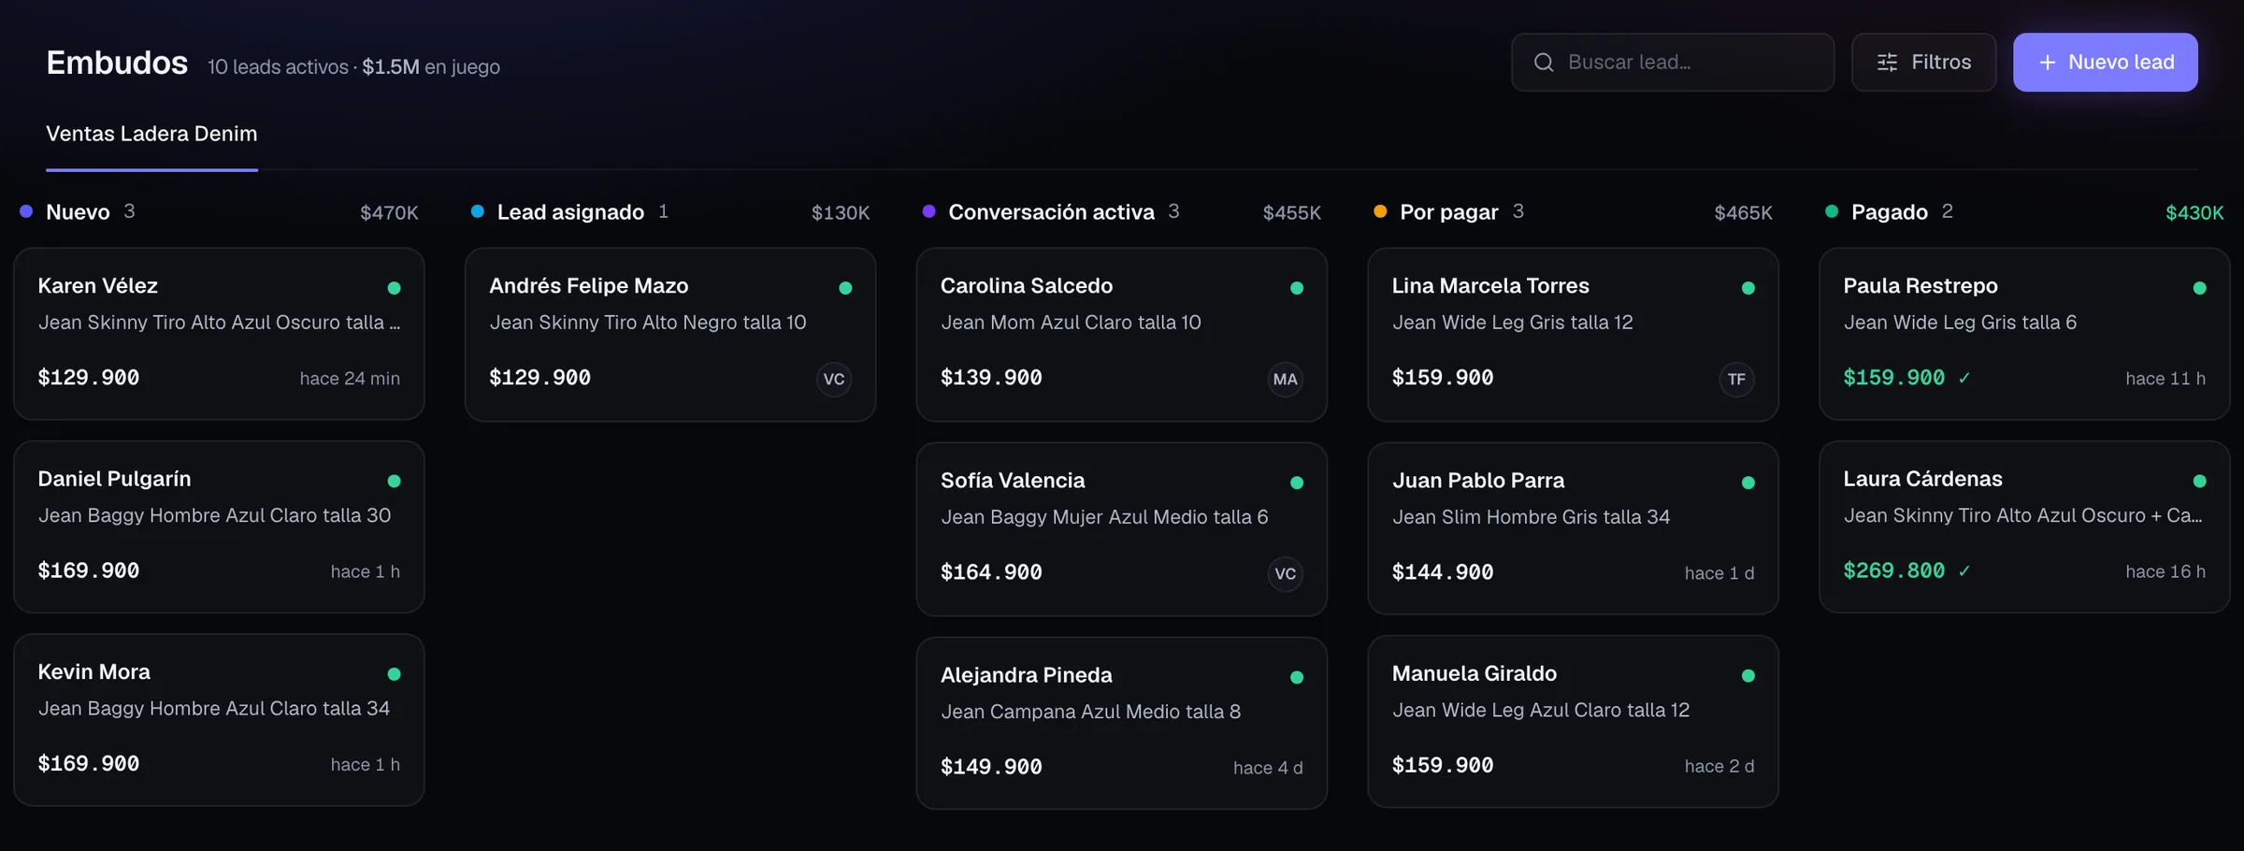Click the green status dot on Daniel Pulgarín card

point(394,481)
